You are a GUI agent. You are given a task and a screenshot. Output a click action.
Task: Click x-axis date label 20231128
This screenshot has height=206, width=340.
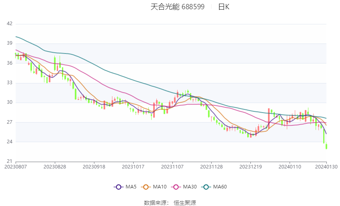pyautogui.click(x=212, y=167)
